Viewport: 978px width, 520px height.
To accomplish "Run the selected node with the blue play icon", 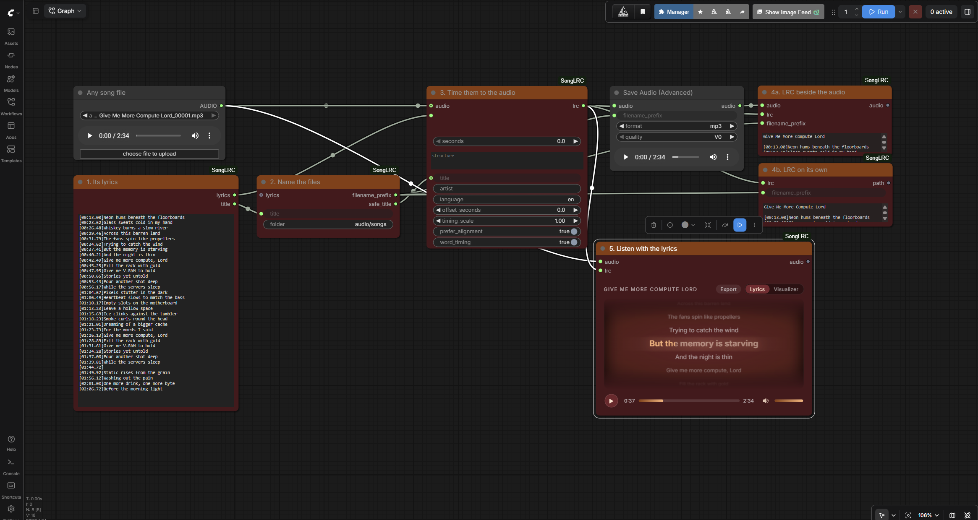I will [740, 225].
